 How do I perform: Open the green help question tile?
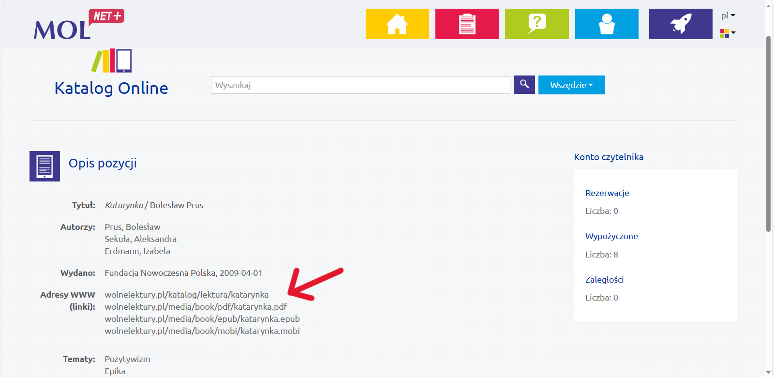[537, 24]
